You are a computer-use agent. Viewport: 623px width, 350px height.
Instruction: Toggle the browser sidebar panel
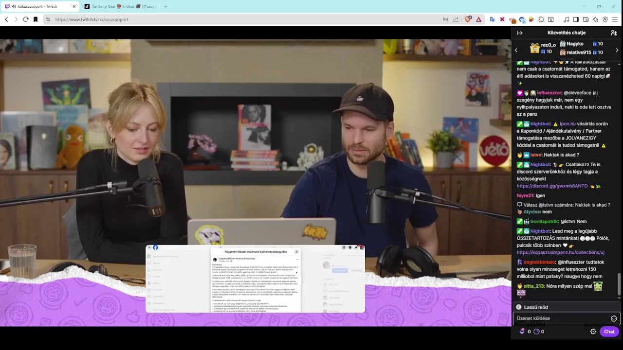tap(576, 19)
